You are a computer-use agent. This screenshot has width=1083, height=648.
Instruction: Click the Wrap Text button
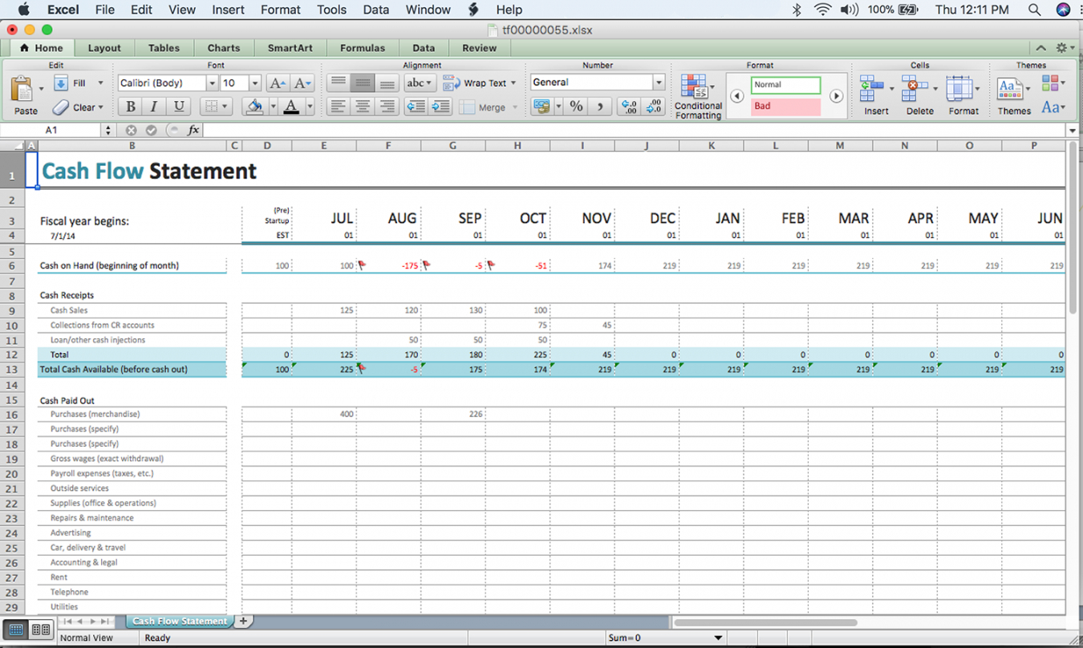(x=479, y=83)
